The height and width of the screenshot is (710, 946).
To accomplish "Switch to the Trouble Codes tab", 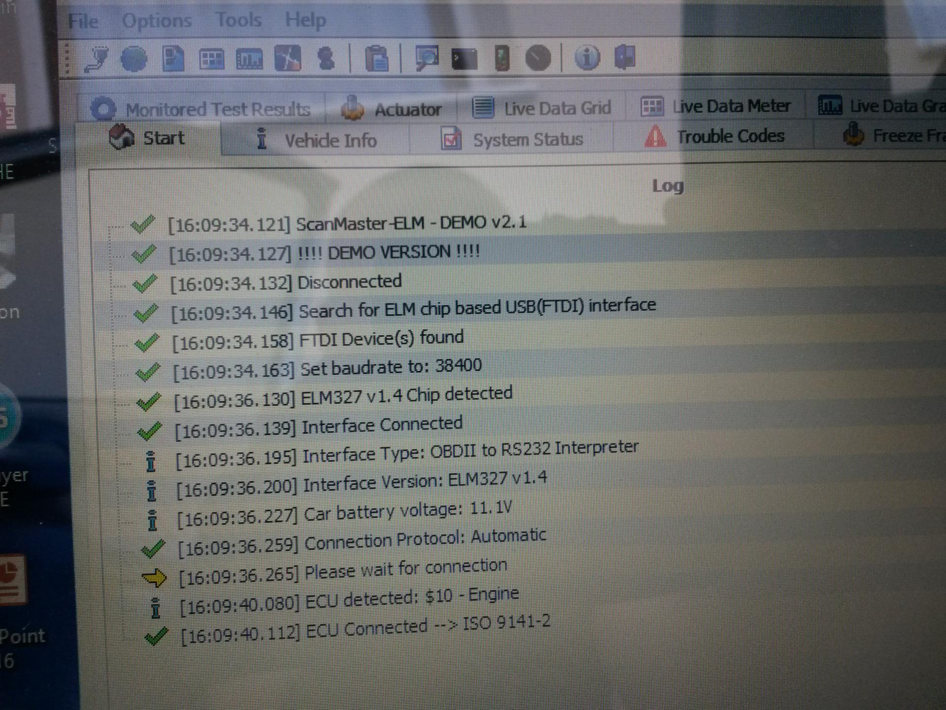I will point(713,136).
